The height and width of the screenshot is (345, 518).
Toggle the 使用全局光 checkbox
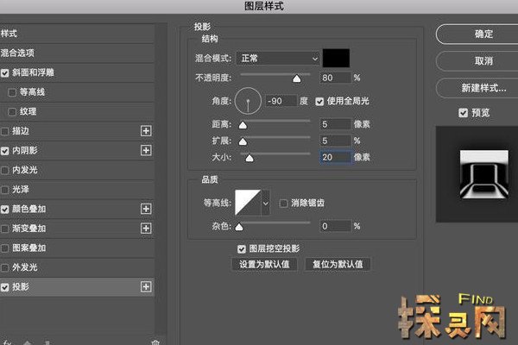[x=319, y=101]
